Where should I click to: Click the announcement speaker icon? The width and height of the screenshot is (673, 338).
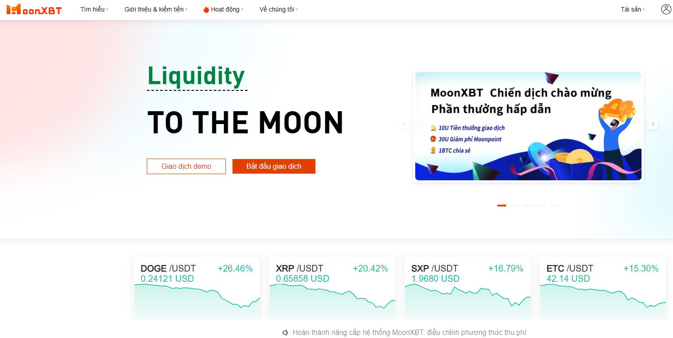pos(286,333)
